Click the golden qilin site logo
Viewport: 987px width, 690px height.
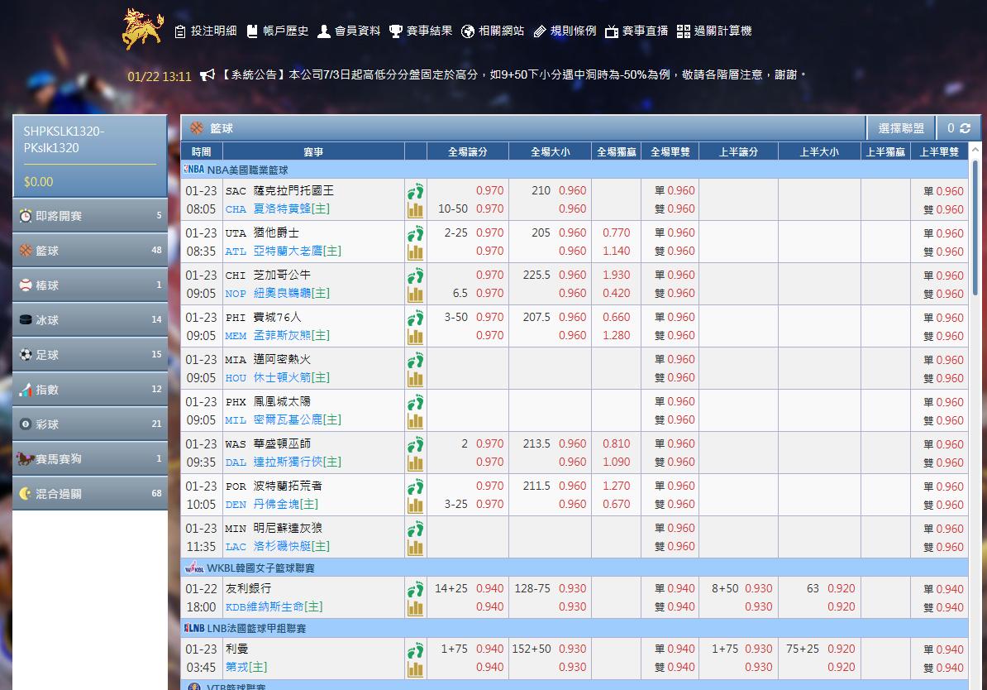point(142,28)
